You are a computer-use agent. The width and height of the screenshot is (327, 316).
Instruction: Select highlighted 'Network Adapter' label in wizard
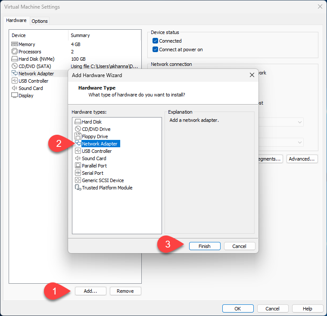coord(100,144)
